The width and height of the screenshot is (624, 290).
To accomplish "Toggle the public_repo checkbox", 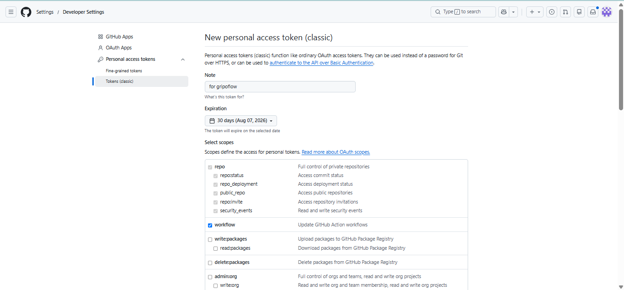I will click(215, 193).
